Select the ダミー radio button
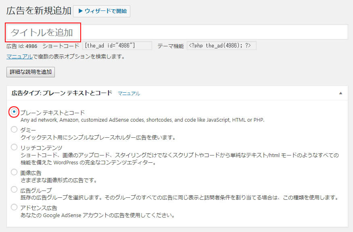This screenshot has width=353, height=232. point(14,129)
